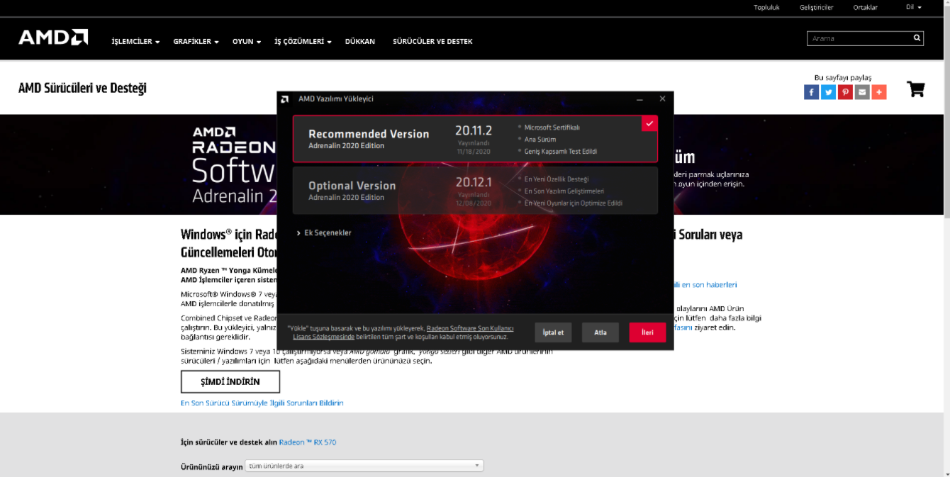The image size is (950, 477).
Task: Select Optional Version 20.12.1 card
Action: 475,190
